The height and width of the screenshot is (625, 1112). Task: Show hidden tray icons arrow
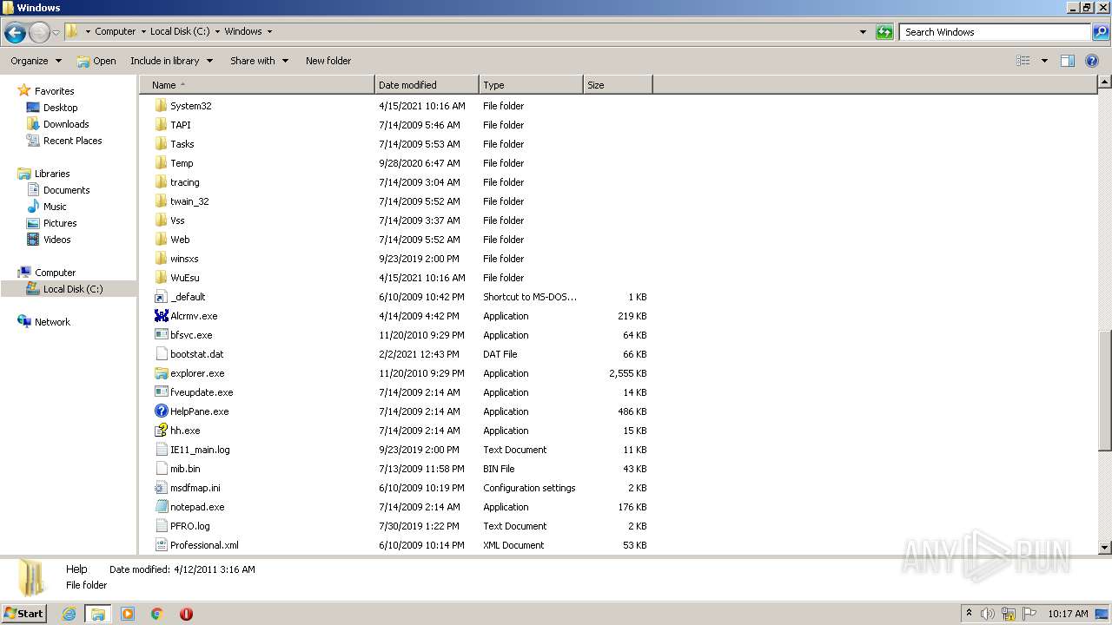tap(969, 614)
